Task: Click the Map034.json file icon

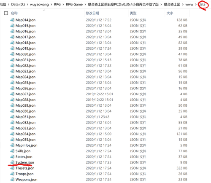Action: 12,134
